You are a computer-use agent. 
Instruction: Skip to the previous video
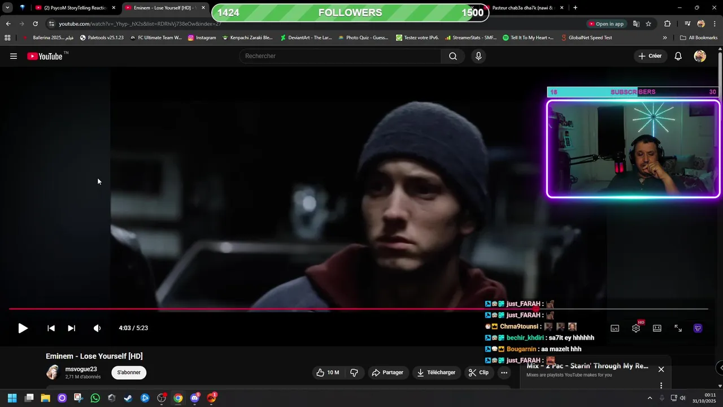point(51,328)
